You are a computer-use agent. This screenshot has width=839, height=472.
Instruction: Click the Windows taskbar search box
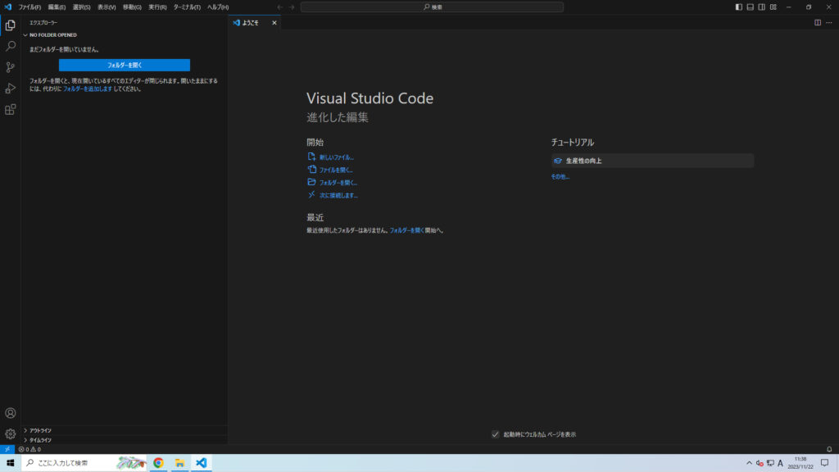[84, 463]
